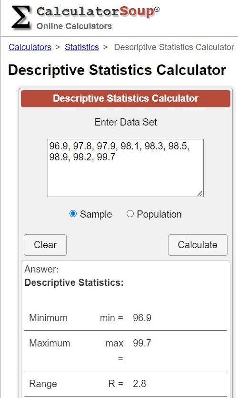Click the CalculatorSoup wordmark in header
Viewport: 238px width, 398px height.
(x=98, y=12)
